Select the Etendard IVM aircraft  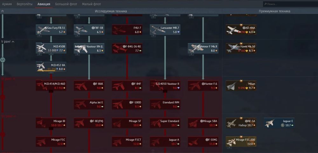click(165, 104)
